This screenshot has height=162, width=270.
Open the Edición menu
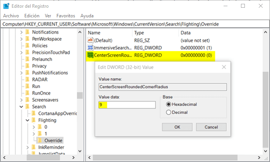(x=32, y=16)
